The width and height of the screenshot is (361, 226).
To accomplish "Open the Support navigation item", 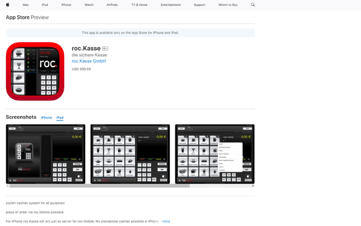I will tap(199, 5).
